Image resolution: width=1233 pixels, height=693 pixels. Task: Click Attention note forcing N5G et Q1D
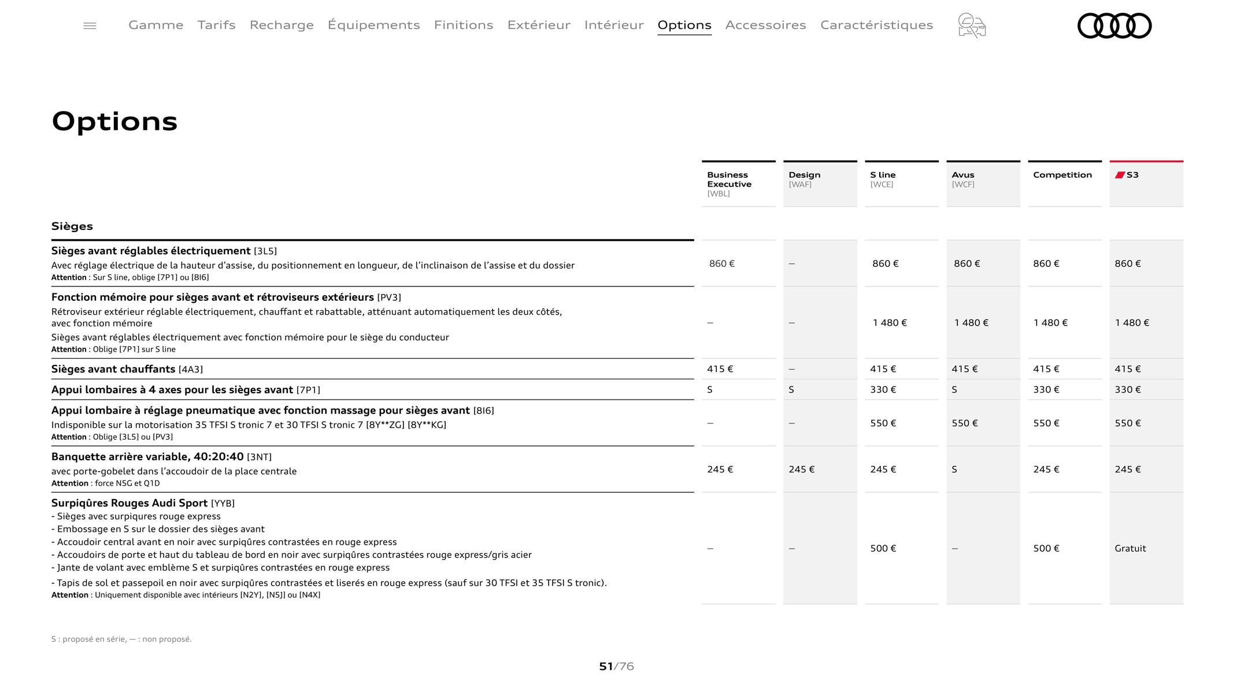(106, 483)
